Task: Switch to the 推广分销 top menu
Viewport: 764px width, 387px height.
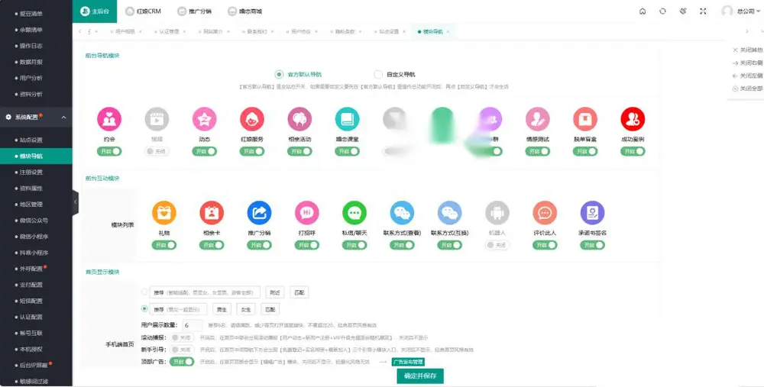Action: (194, 11)
